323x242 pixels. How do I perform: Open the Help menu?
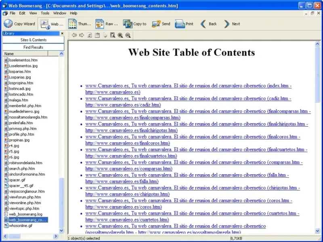tap(73, 13)
